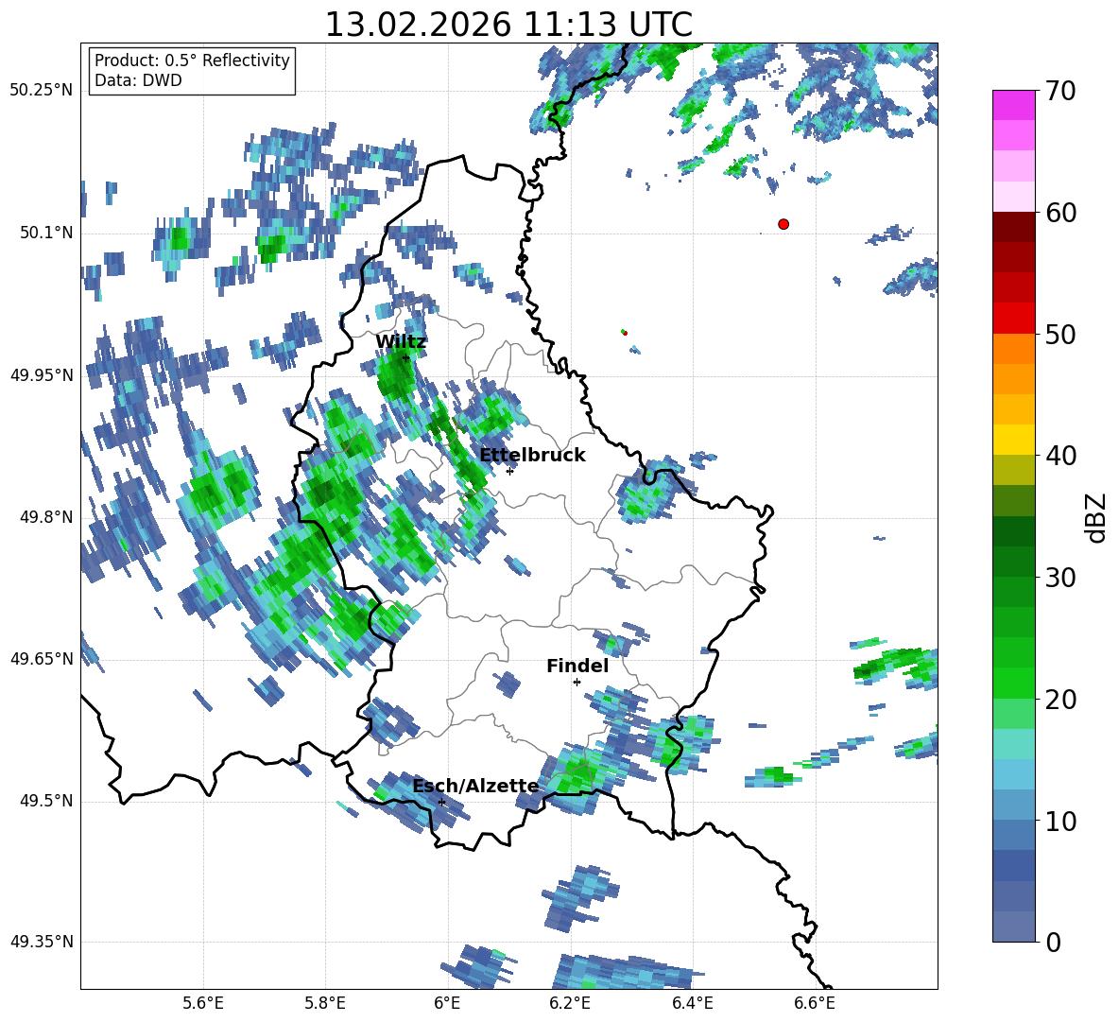Click the 'Product: 0.5° Reflectivity' label

[x=192, y=61]
